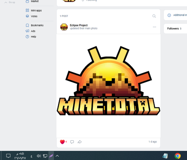Click the Votes coin icon

tap(27, 16)
